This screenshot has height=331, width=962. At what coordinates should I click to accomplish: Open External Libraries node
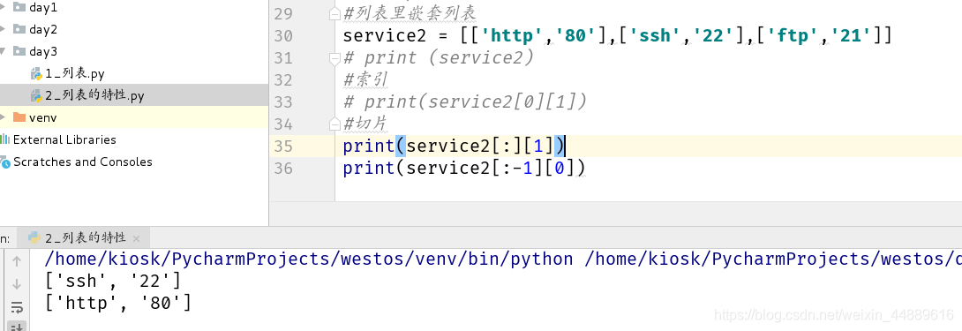(64, 139)
